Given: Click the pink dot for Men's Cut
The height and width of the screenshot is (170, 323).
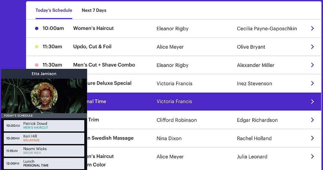Looking at the screenshot, I should click(37, 65).
